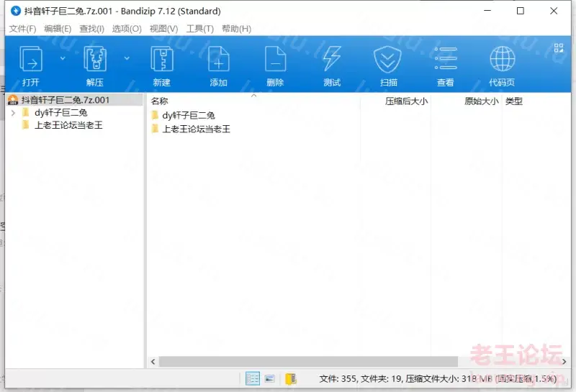Click the sort direction arrow above the list
Viewport: 576px width, 392px height.
254,96
